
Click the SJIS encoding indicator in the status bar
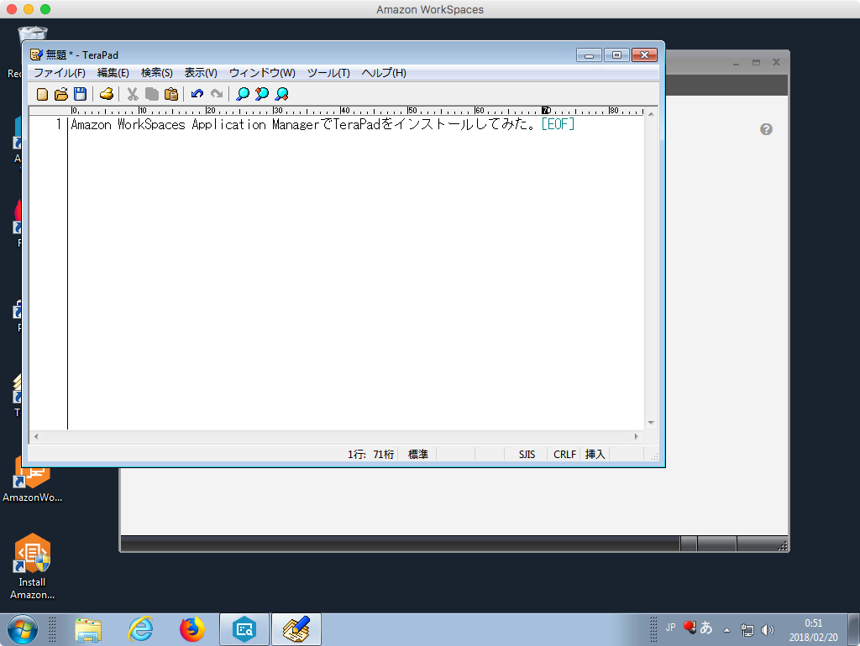coord(527,454)
